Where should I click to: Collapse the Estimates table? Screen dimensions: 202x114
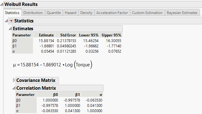[10, 29]
